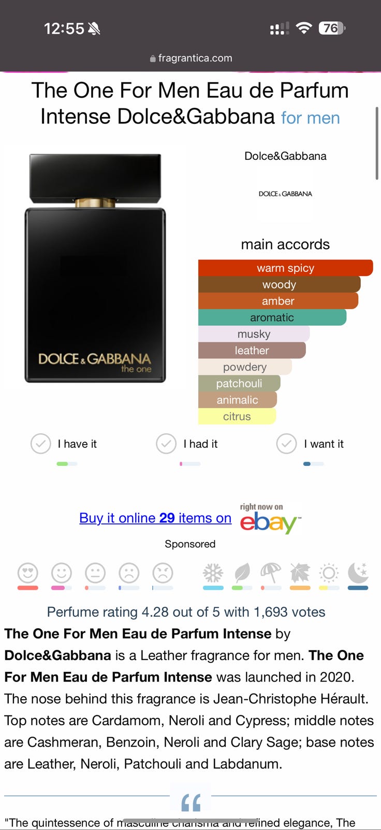Check the 'I have it' circle
The image size is (381, 830).
coord(40,444)
